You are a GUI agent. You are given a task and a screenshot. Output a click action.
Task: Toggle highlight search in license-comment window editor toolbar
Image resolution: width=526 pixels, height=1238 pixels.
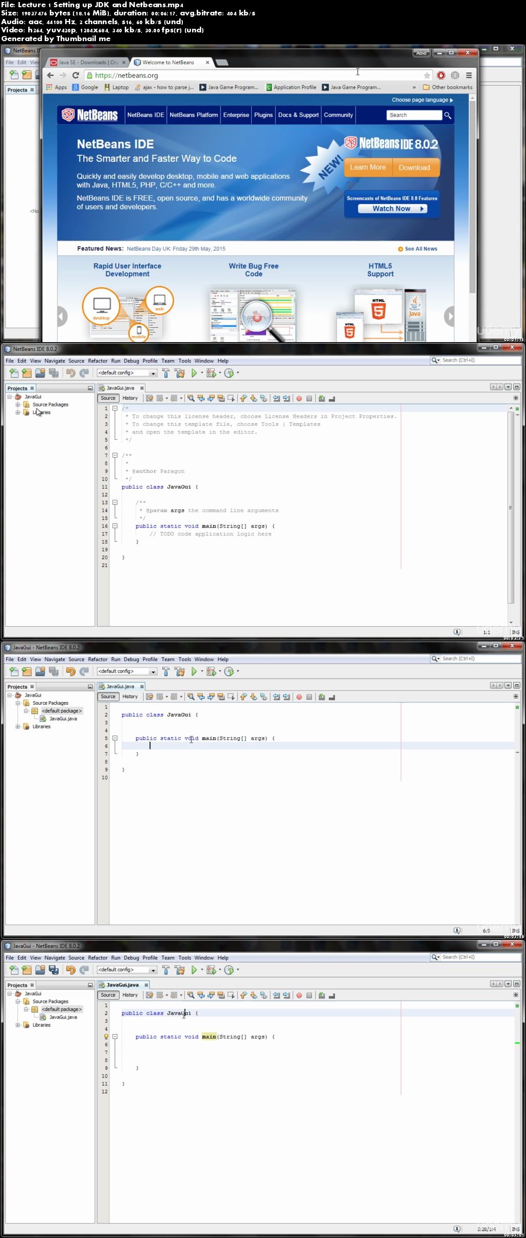[x=221, y=398]
